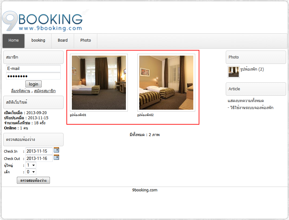
Task: Click the มีทั้งหมด : 2 ภาพ text
Action: coord(144,135)
